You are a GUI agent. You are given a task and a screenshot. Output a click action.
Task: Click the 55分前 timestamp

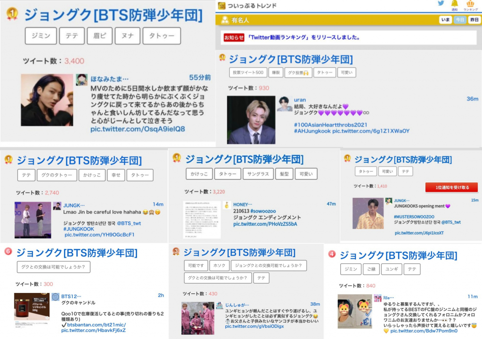(x=200, y=78)
